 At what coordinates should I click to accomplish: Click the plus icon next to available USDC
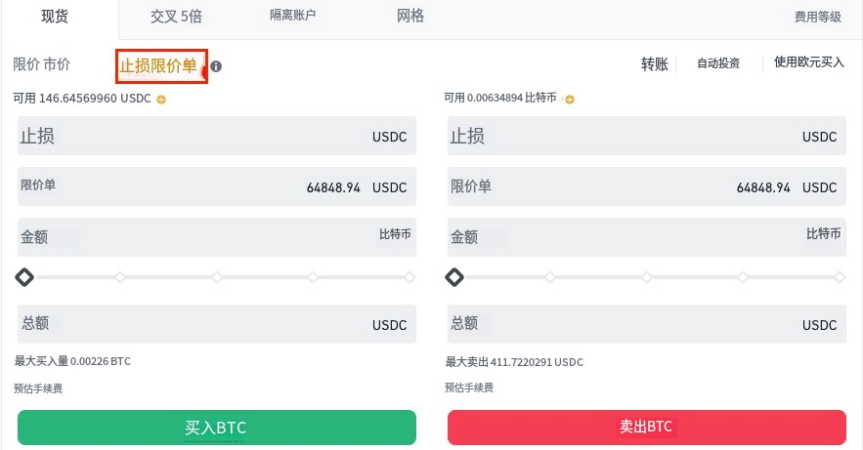[x=161, y=99]
